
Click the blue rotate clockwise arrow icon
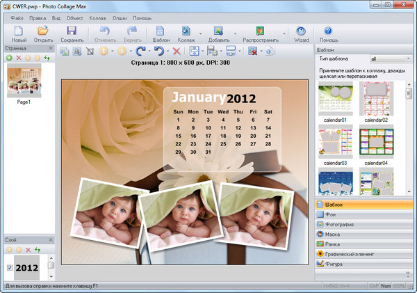(141, 51)
